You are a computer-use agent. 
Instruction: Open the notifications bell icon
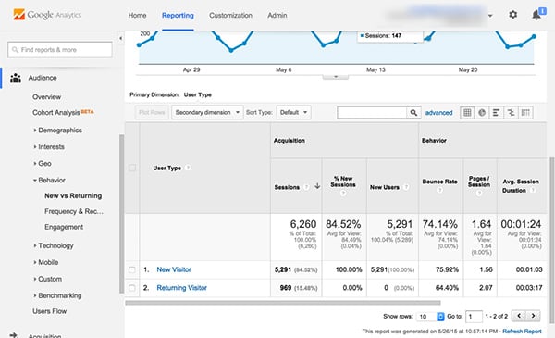(536, 15)
